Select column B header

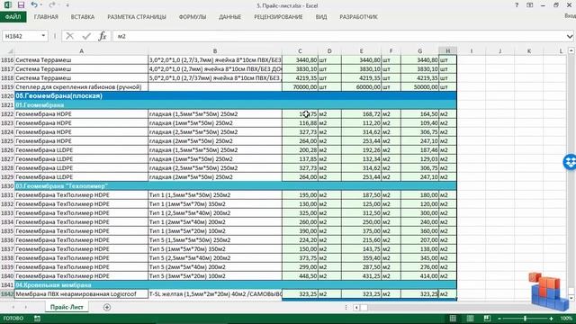[215, 51]
